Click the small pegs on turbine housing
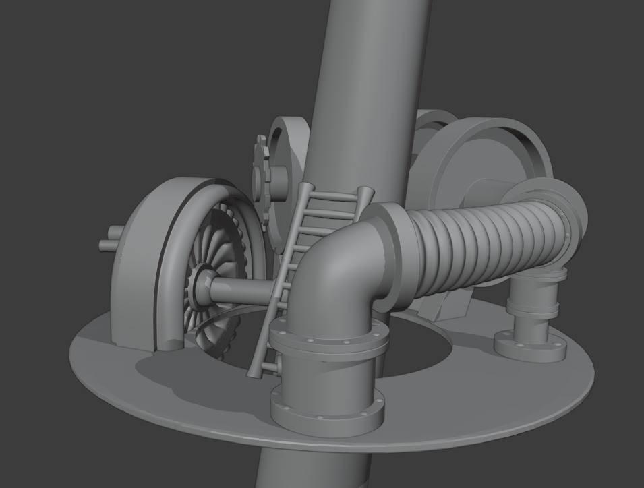 pos(109,241)
